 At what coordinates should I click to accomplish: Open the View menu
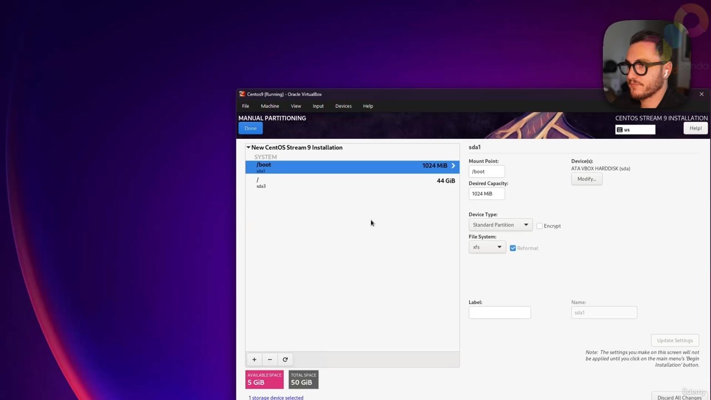(x=296, y=106)
